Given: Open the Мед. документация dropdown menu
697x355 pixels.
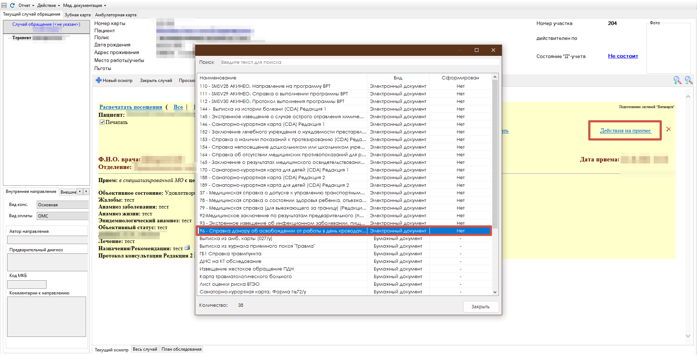Looking at the screenshot, I should tap(85, 5).
